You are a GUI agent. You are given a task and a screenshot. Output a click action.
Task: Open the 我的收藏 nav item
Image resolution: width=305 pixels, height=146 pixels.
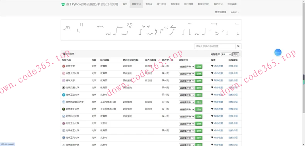tap(232, 4)
